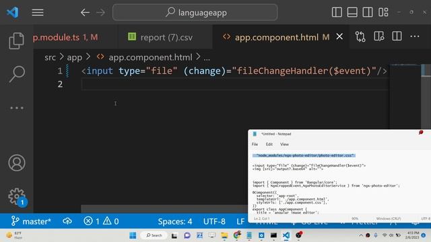431x242 pixels.
Task: Click the fileChangeHandler($event) text in line 1
Action: click(x=304, y=71)
